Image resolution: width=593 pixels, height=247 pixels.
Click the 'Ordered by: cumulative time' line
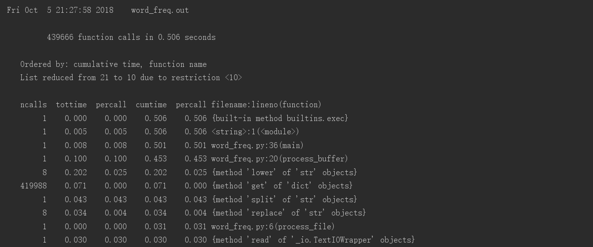(113, 64)
